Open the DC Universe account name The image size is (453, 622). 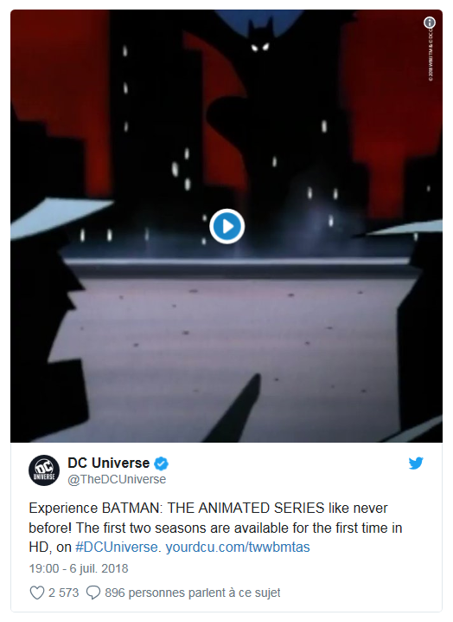point(109,463)
